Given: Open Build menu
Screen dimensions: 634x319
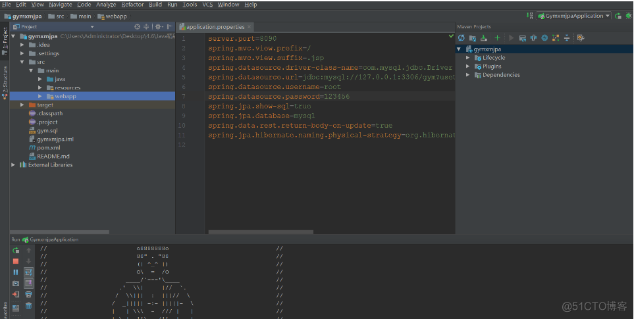Looking at the screenshot, I should (155, 5).
